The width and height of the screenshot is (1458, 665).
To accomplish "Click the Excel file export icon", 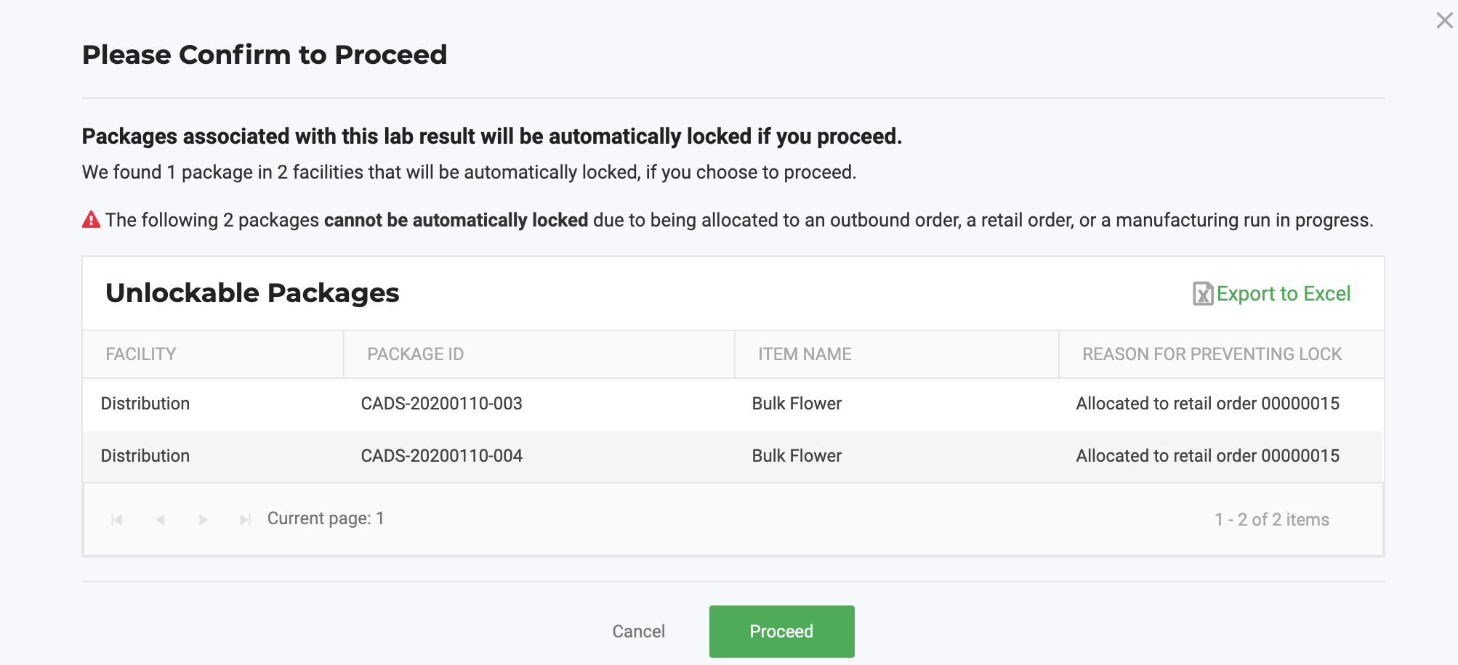I will tap(1203, 293).
